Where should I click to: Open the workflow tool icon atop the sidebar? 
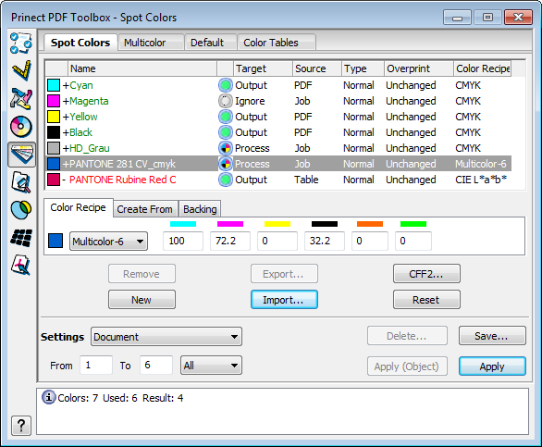pyautogui.click(x=20, y=43)
